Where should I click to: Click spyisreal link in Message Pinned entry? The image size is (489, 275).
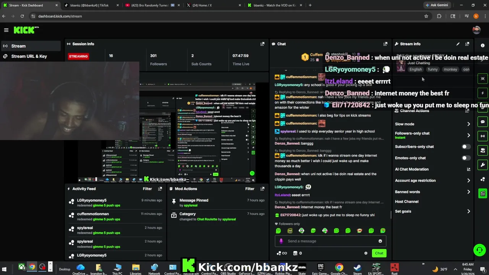(190, 205)
